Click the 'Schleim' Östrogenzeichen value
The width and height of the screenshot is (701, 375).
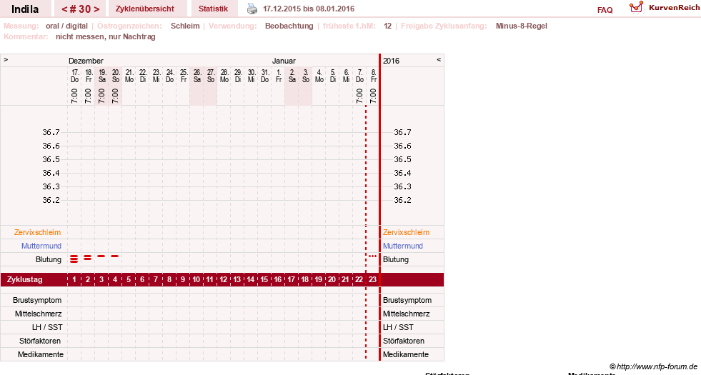point(185,26)
